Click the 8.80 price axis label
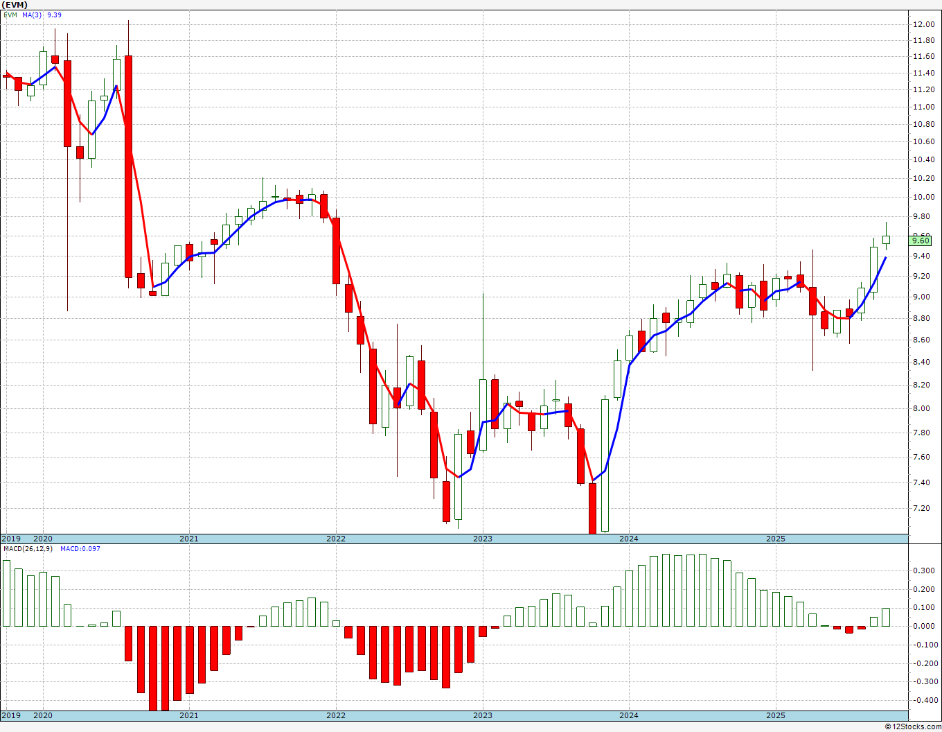 tap(923, 318)
